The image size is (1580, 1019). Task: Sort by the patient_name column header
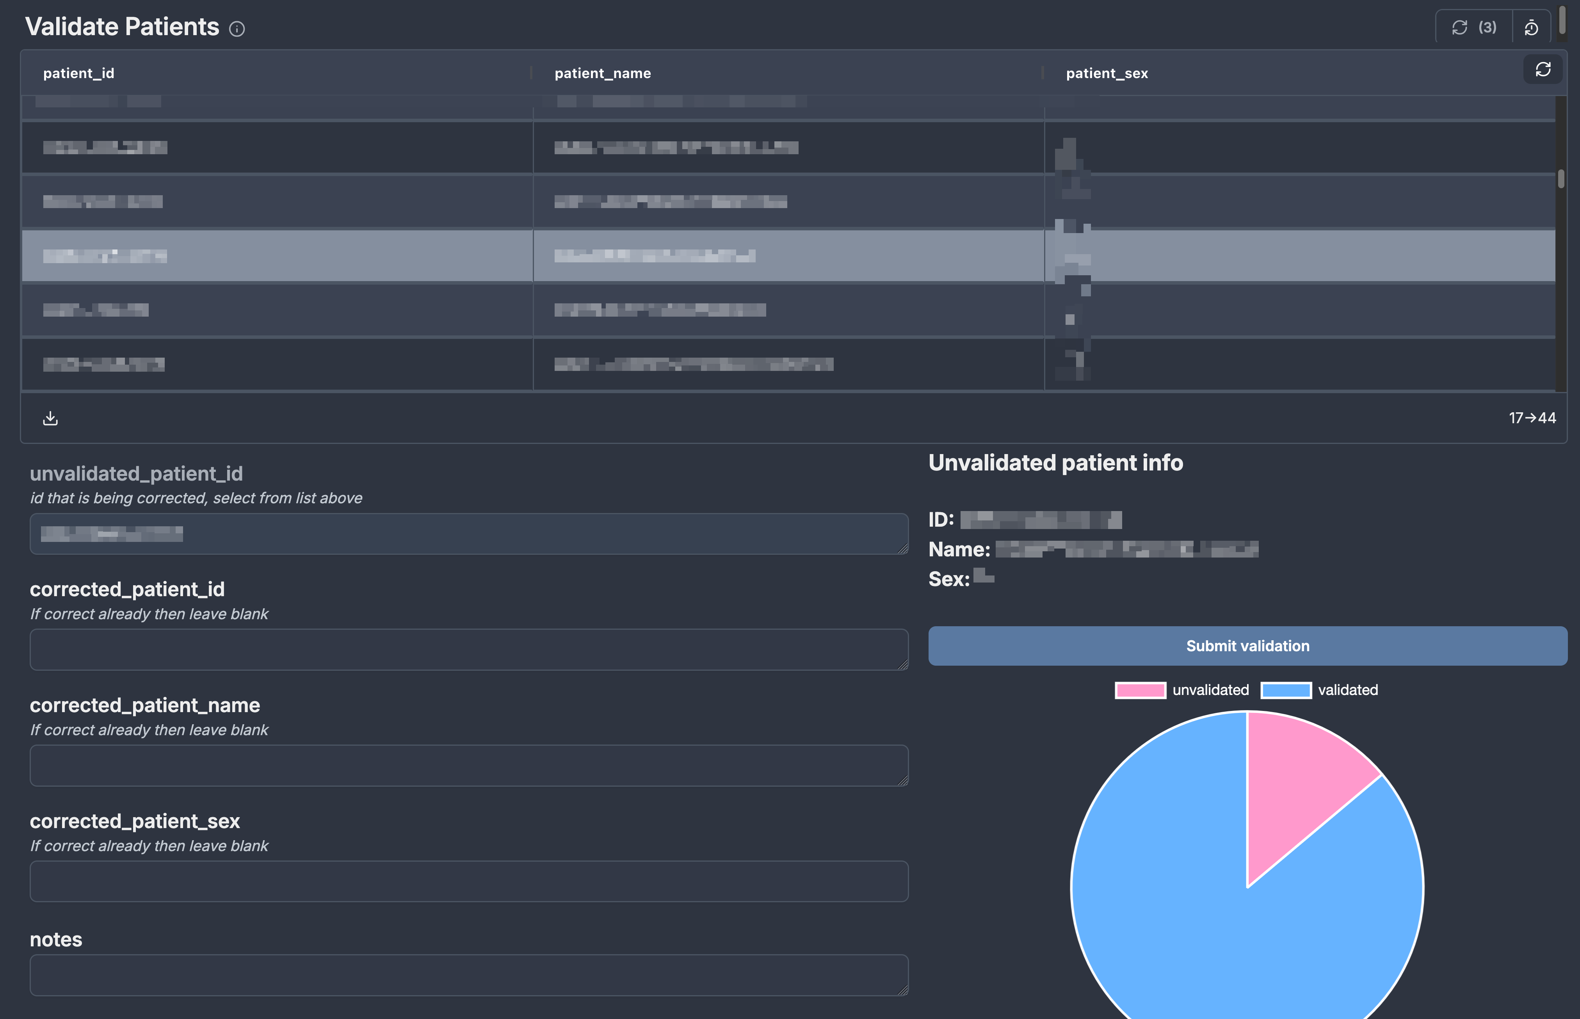click(603, 73)
